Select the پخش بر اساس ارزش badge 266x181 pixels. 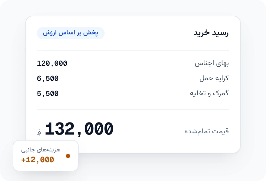point(70,33)
